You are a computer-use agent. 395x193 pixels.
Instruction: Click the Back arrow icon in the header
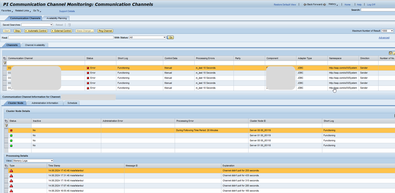tap(305, 5)
